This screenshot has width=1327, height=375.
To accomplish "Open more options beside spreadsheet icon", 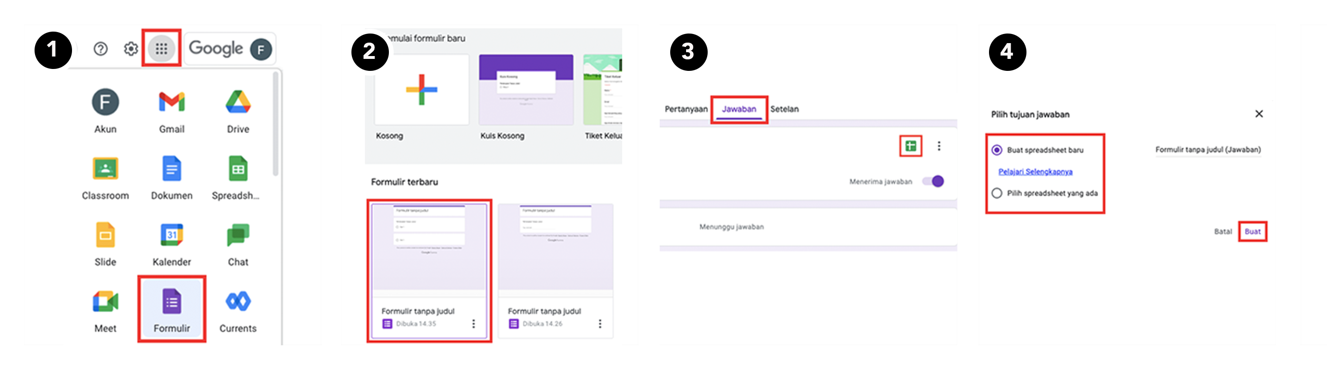I will pyautogui.click(x=939, y=146).
